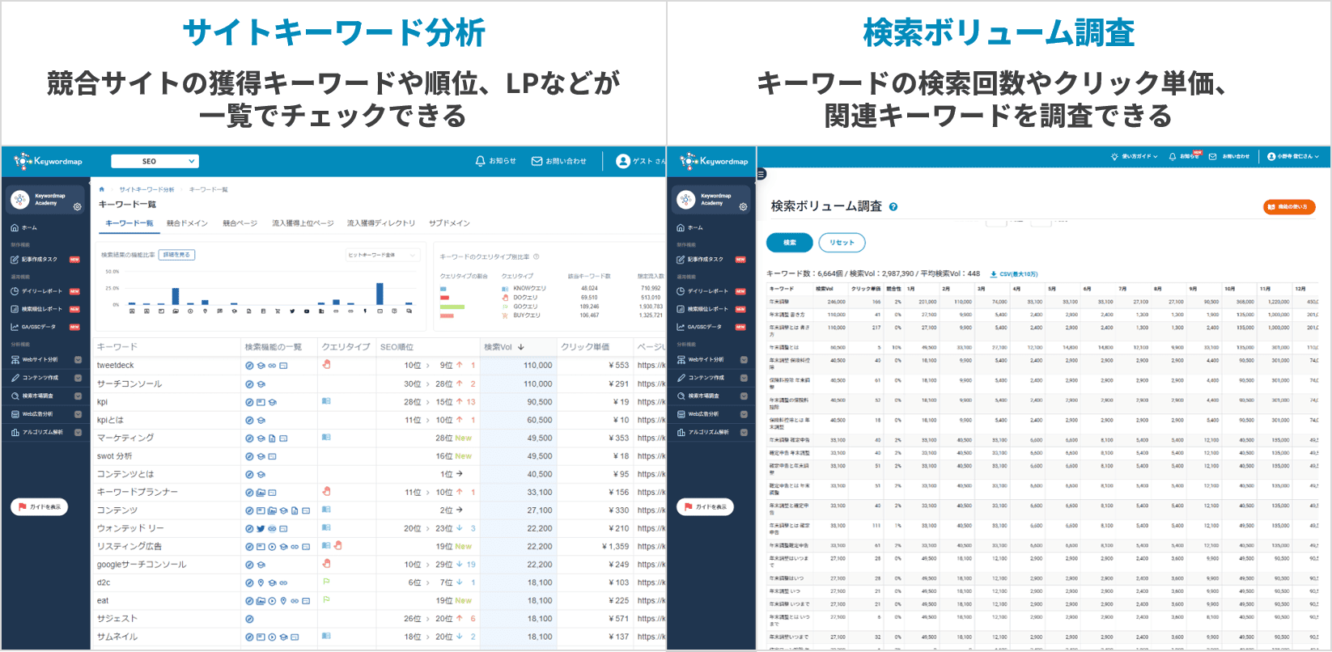
Task: Click the リセット button
Action: 842,243
